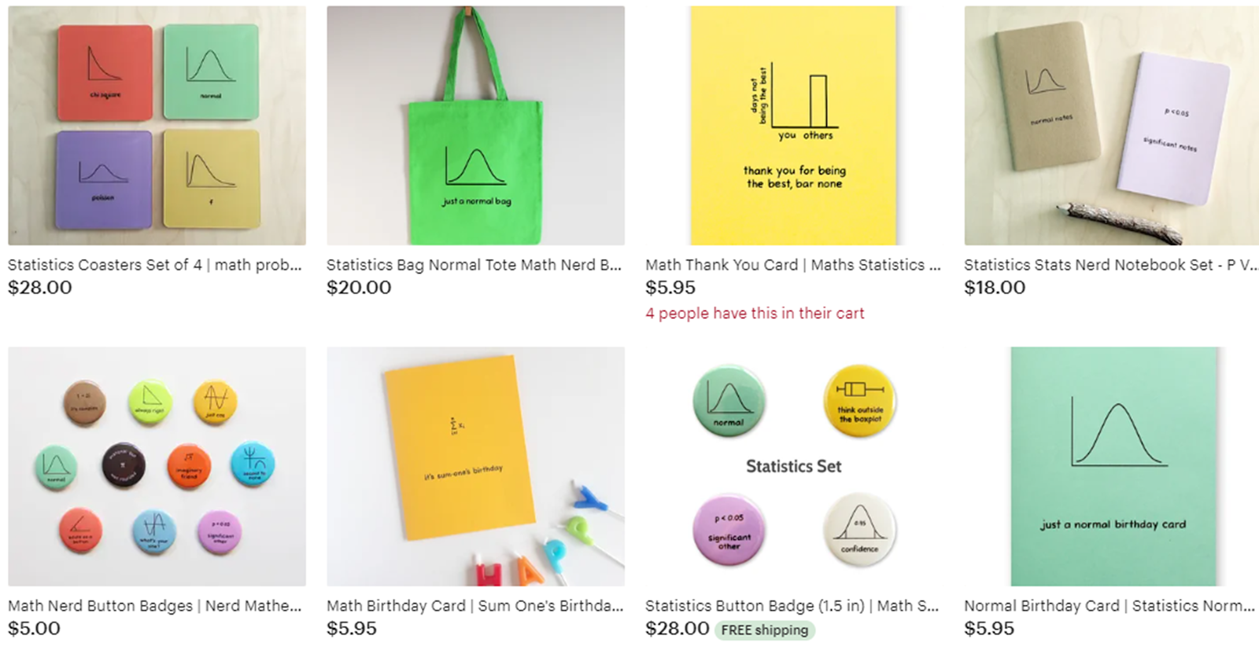Open the Stats Nerd Notebook Set photo
The image size is (1259, 650).
tap(1112, 126)
